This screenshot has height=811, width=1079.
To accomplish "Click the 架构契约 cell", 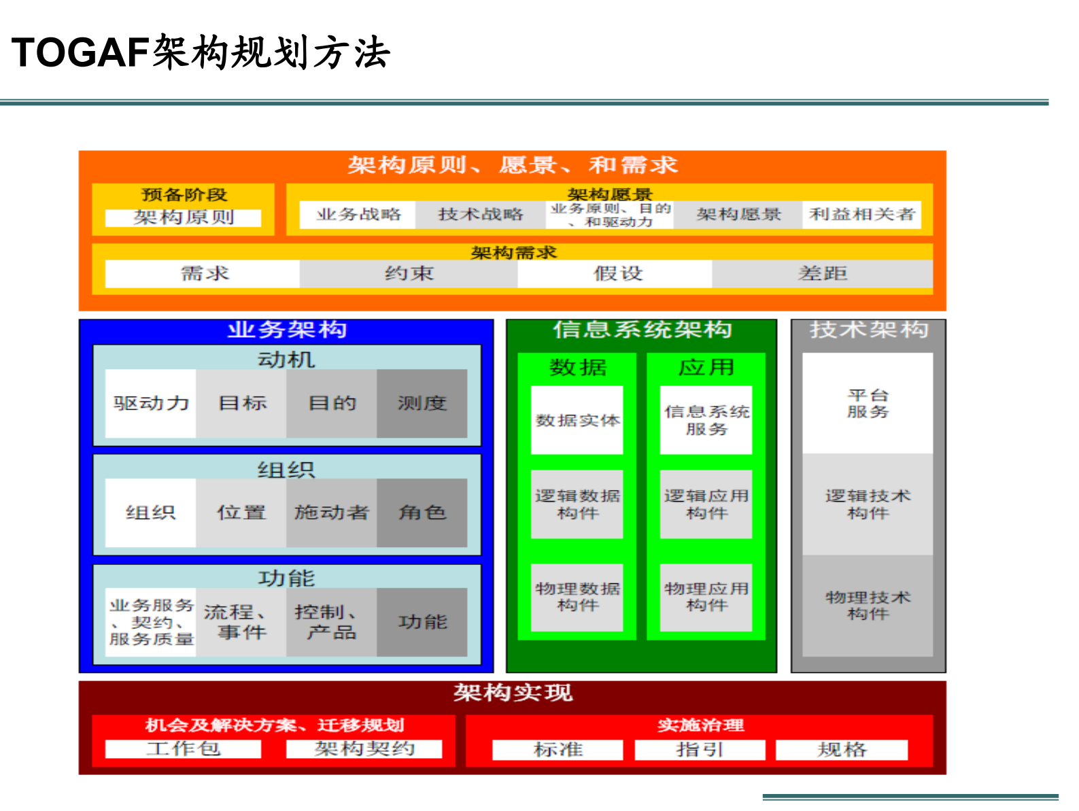I will 364,749.
